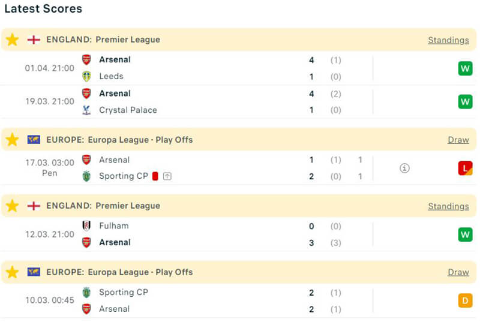Open Draw link above the 17.03 penalty match

tap(458, 140)
